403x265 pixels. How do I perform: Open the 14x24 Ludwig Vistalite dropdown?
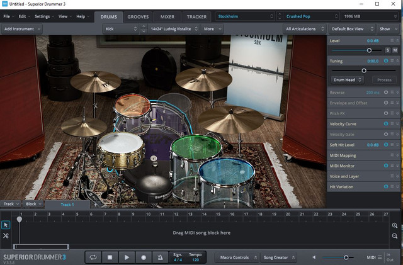coord(174,29)
